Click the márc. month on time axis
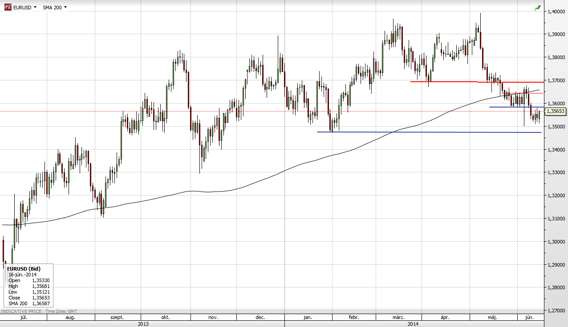The height and width of the screenshot is (327, 568). (398, 318)
